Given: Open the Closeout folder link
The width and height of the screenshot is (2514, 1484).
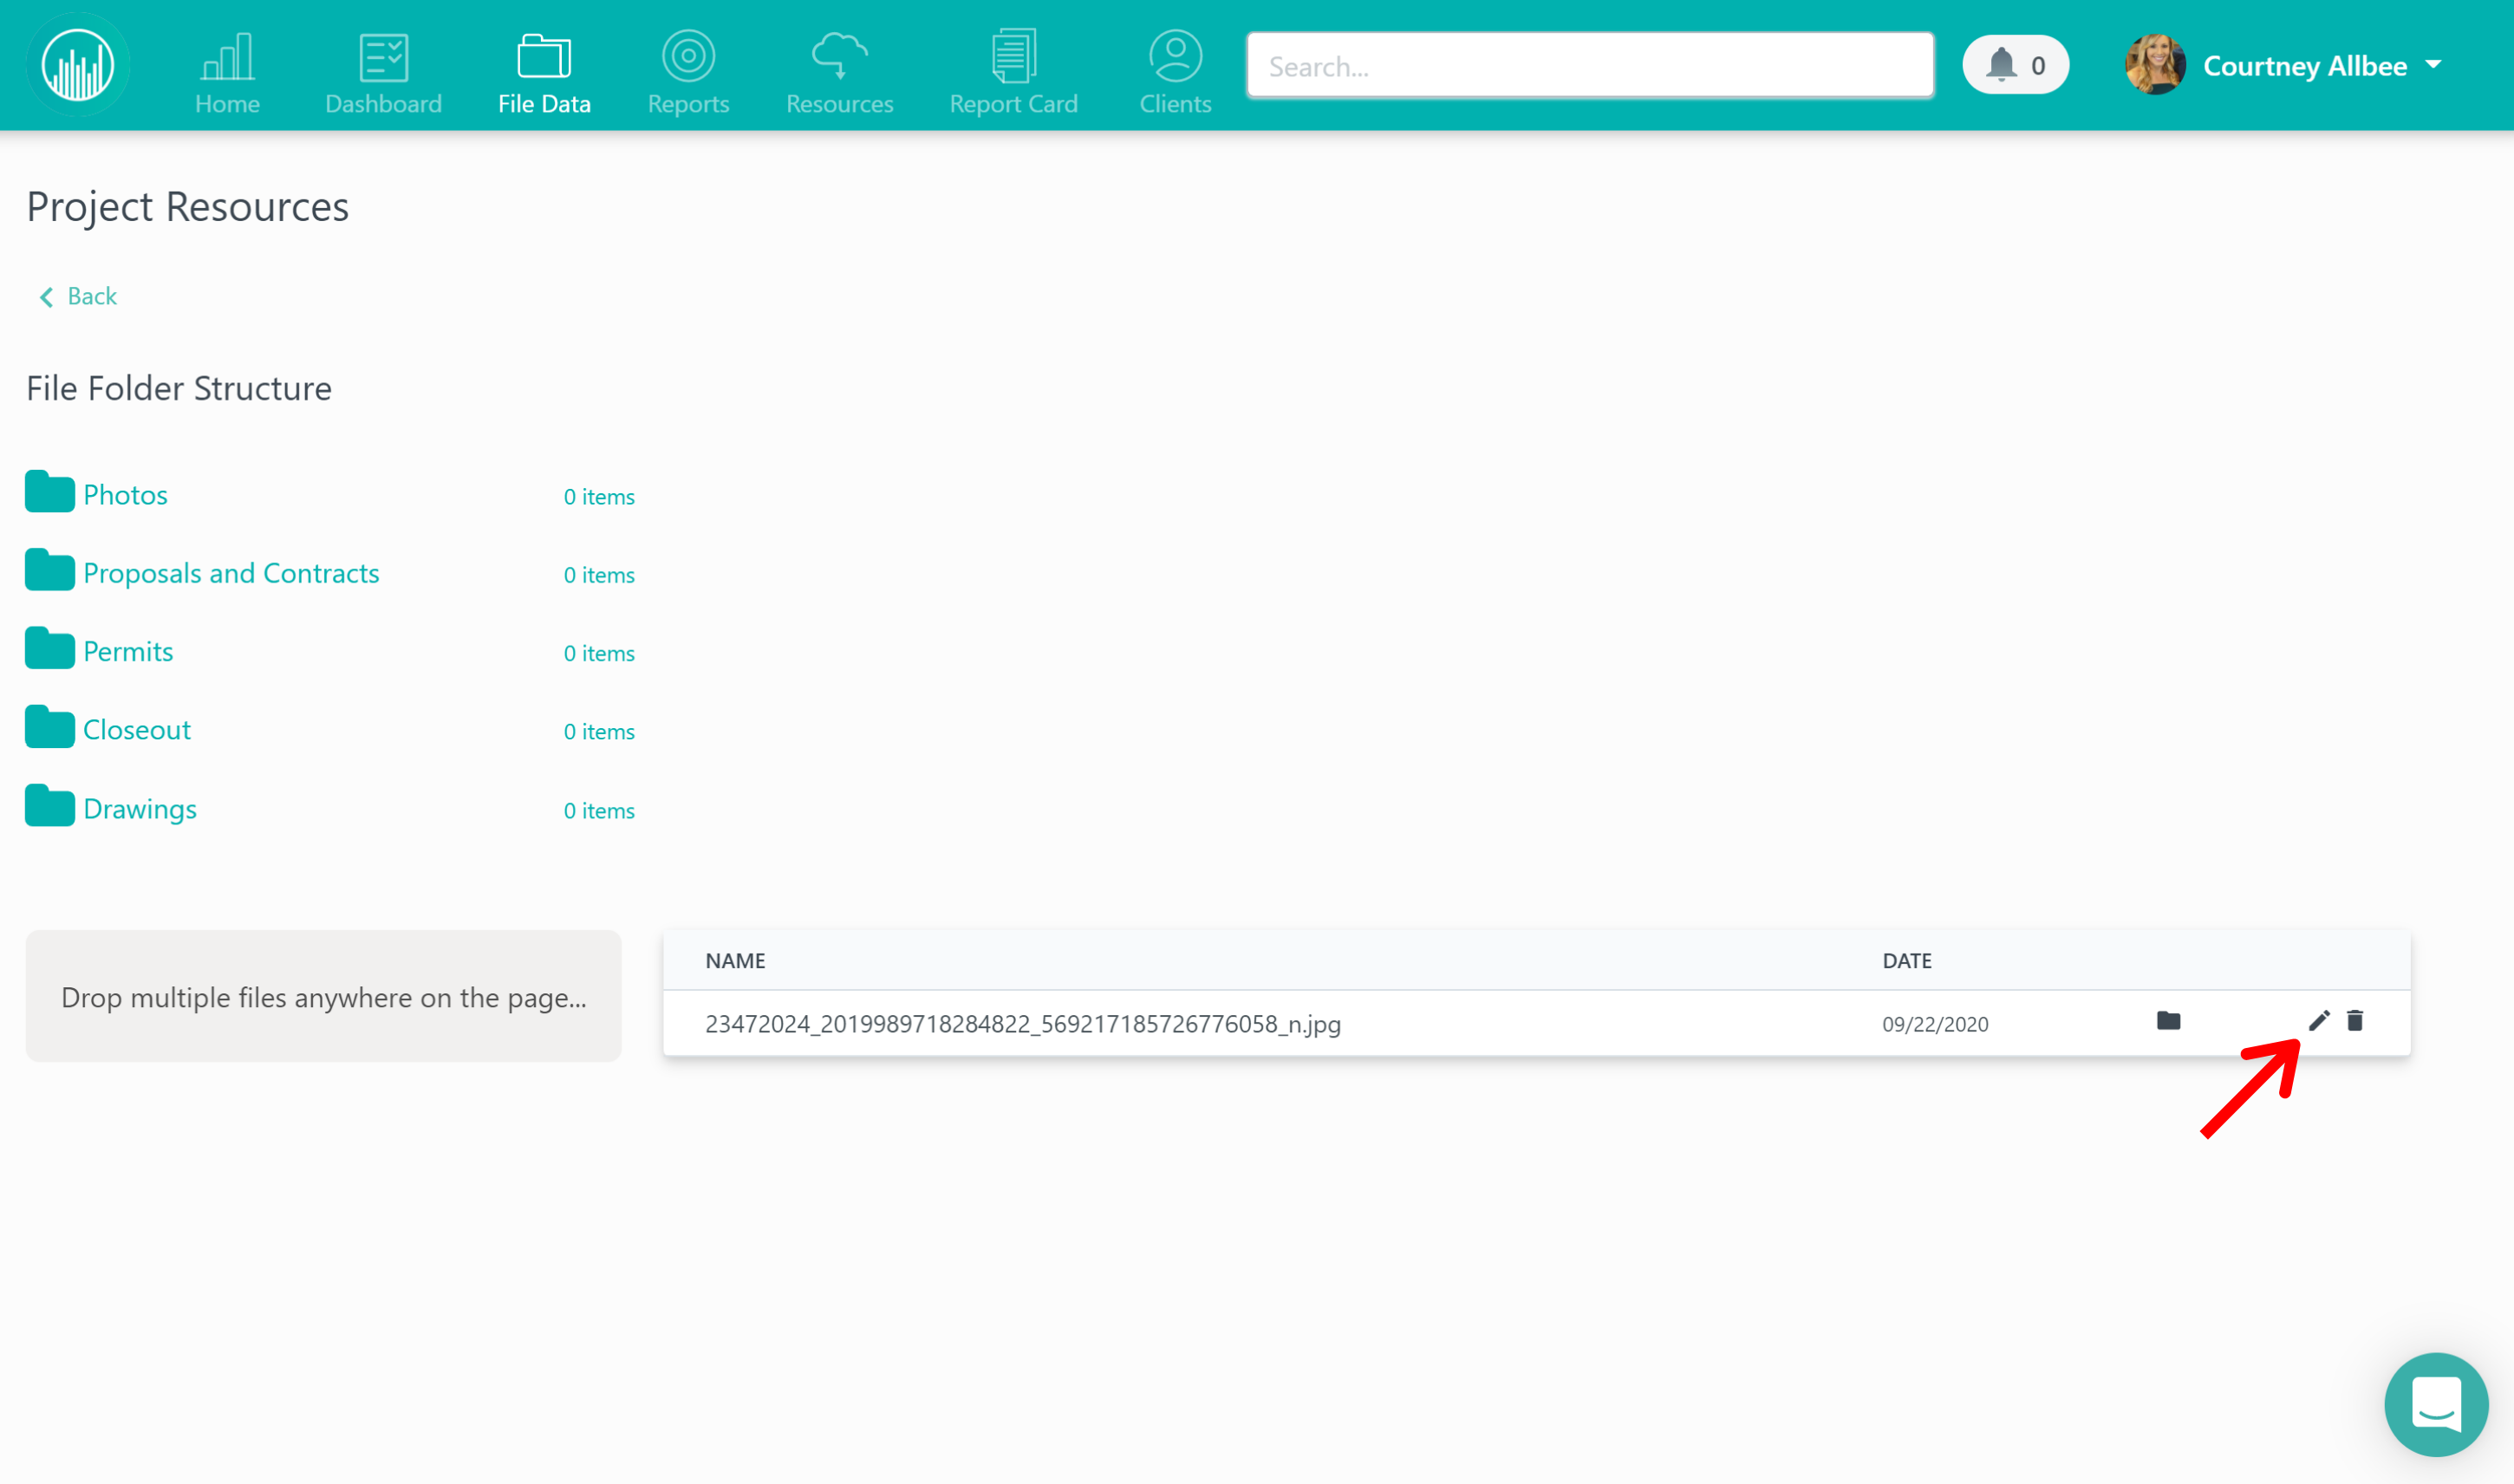Looking at the screenshot, I should coord(137,730).
